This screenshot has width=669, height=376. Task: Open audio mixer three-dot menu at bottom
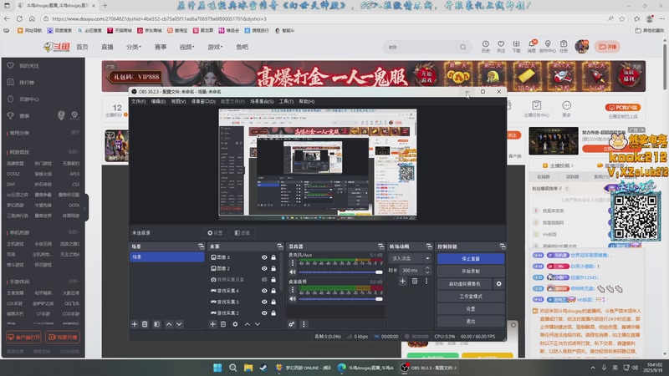click(x=304, y=324)
